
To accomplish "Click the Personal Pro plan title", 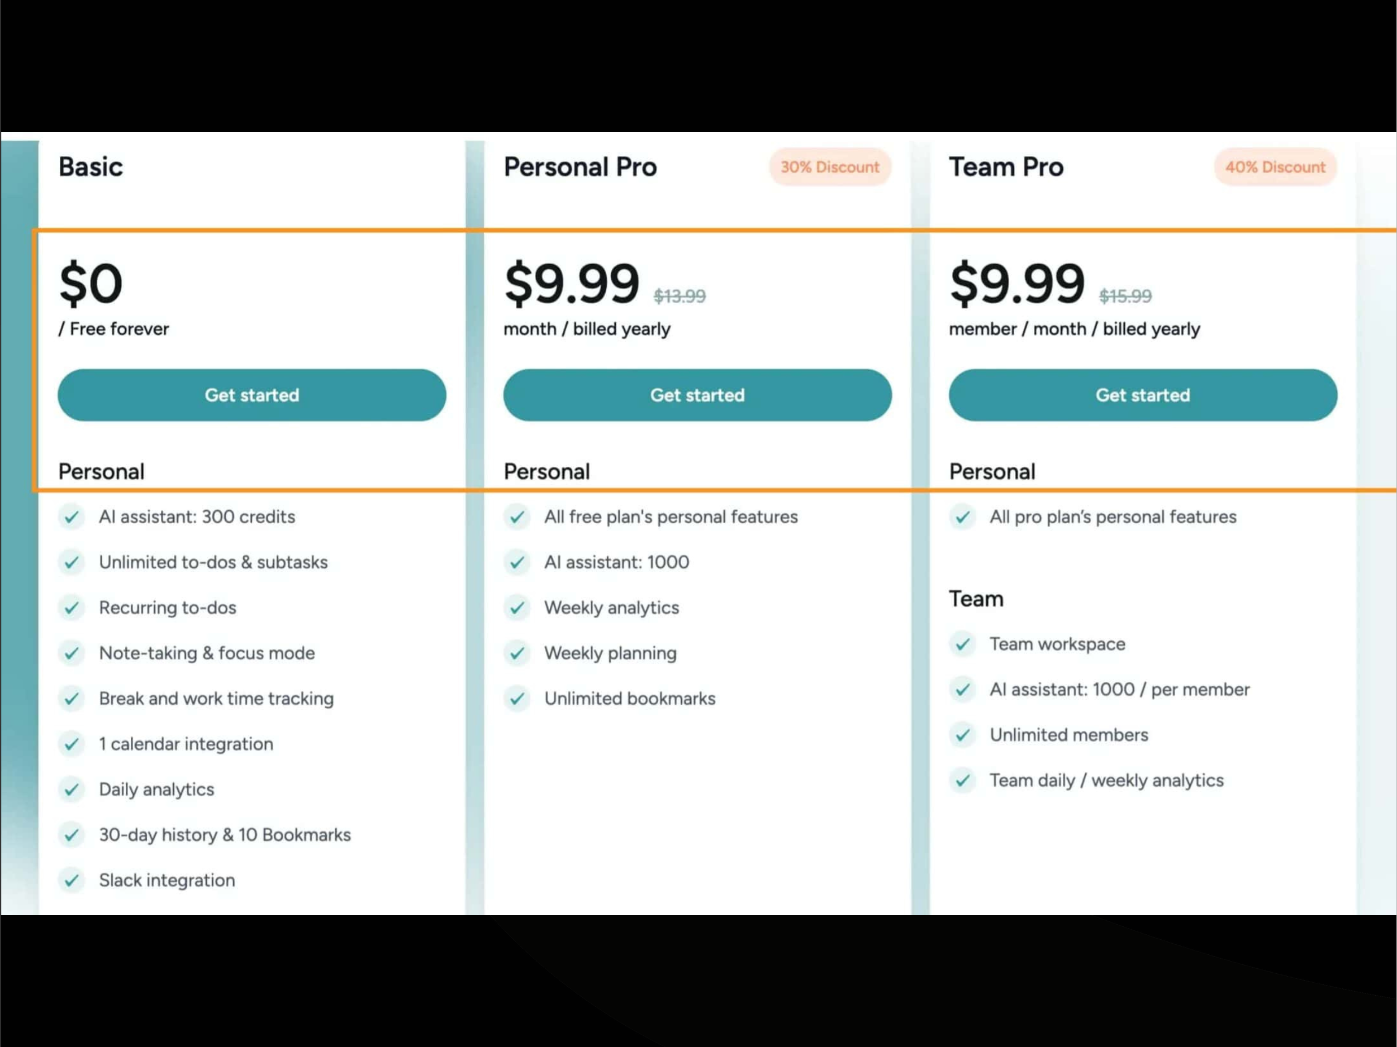I will click(x=581, y=168).
